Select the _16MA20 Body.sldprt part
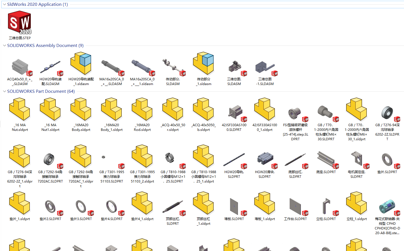 coord(81,115)
